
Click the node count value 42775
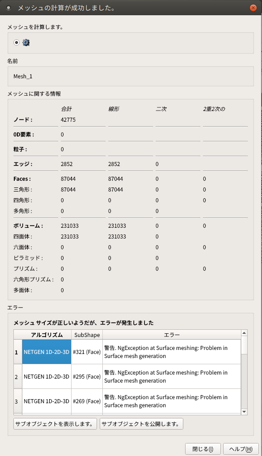pos(68,120)
